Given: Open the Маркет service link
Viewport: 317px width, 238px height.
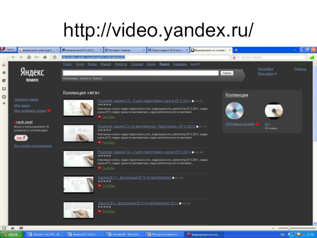Looking at the screenshot, I should pos(106,64).
